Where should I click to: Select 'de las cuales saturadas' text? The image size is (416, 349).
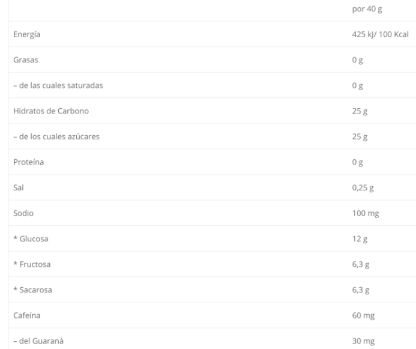click(x=61, y=85)
